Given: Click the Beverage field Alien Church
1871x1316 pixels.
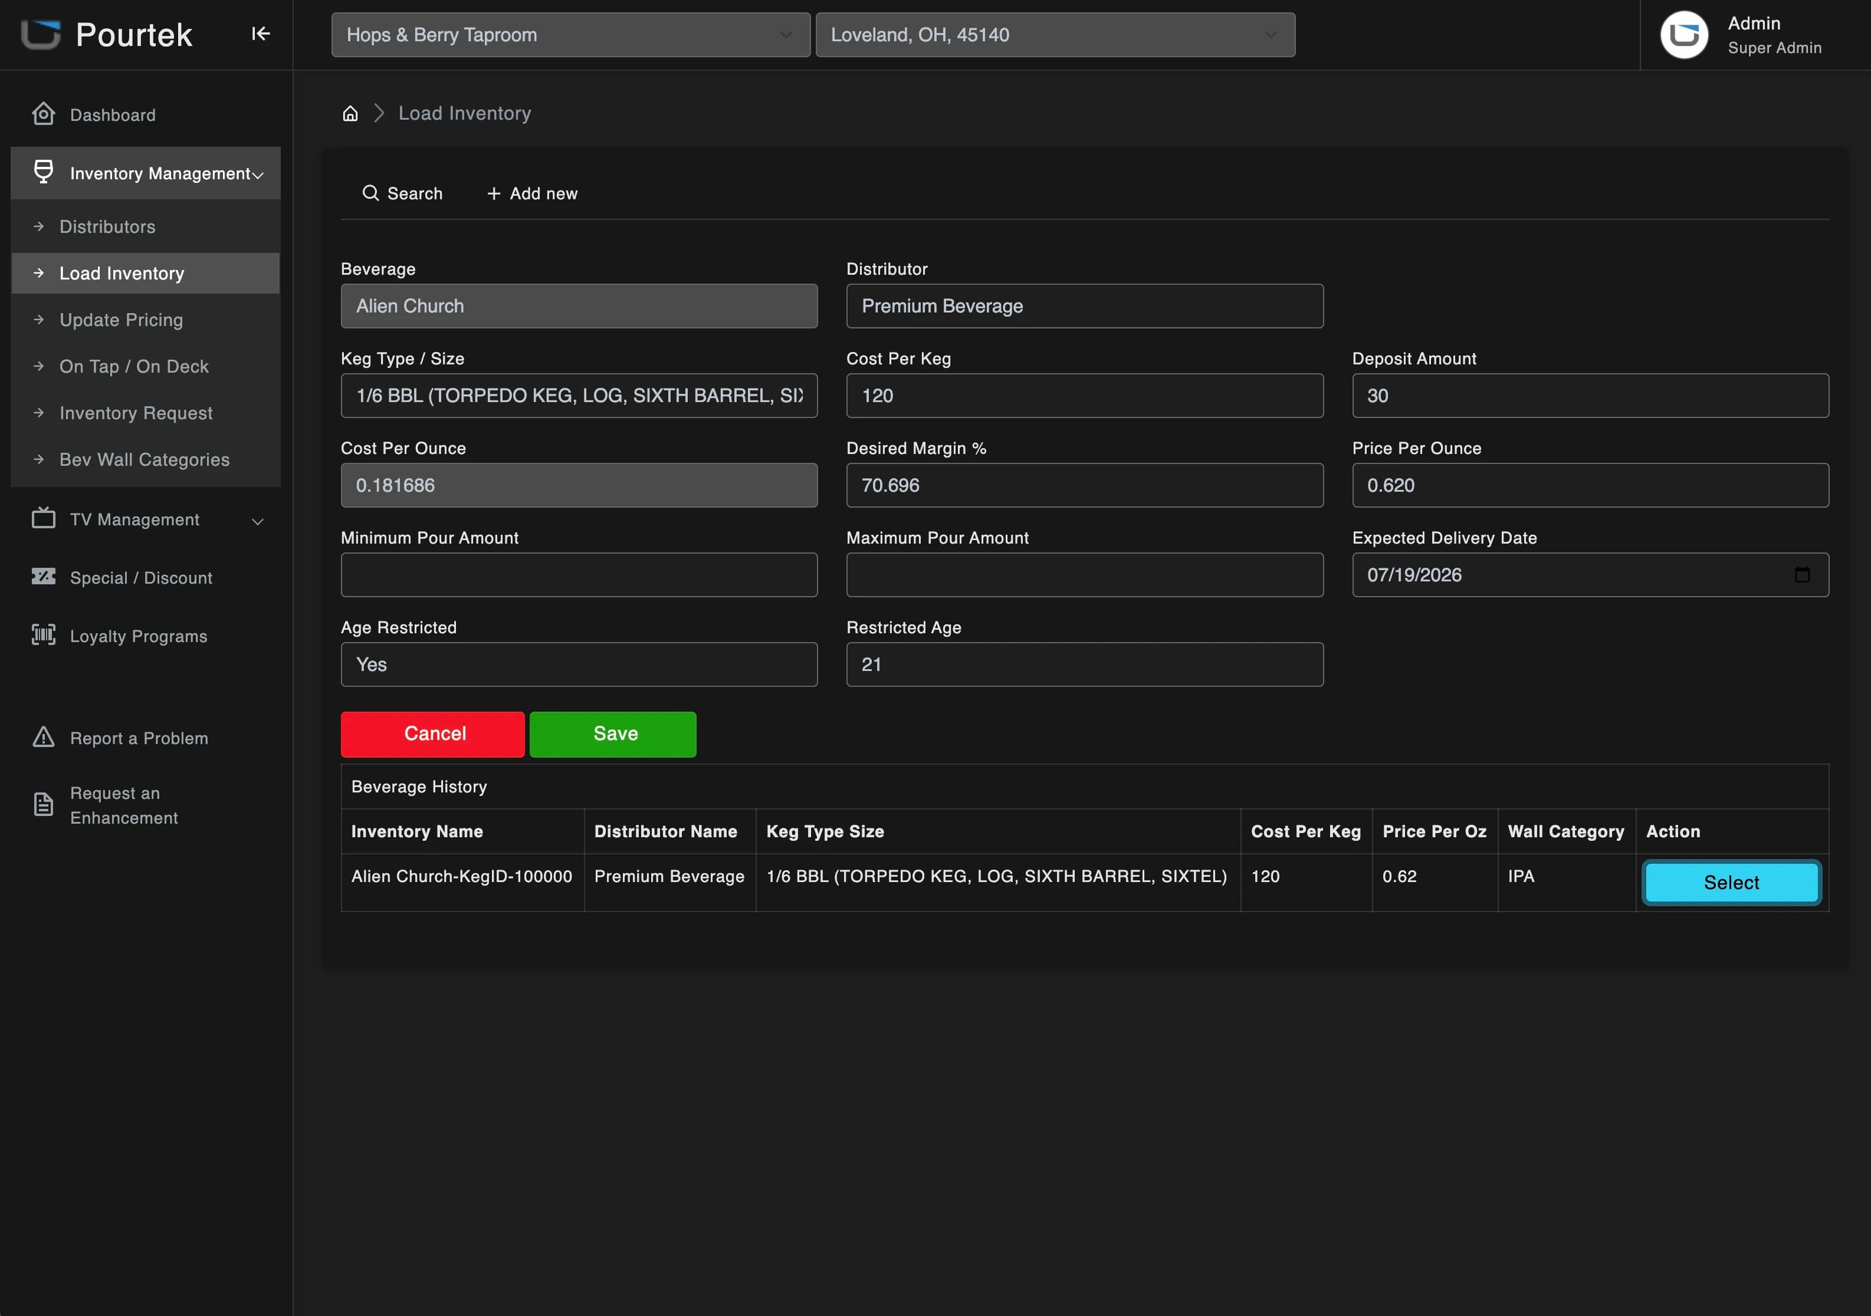Looking at the screenshot, I should [x=579, y=306].
